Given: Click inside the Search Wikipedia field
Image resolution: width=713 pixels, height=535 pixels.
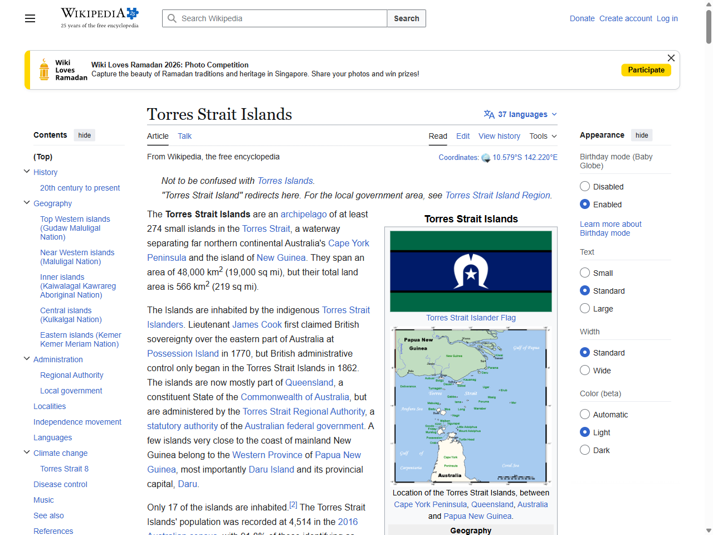Looking at the screenshot, I should pos(267,18).
